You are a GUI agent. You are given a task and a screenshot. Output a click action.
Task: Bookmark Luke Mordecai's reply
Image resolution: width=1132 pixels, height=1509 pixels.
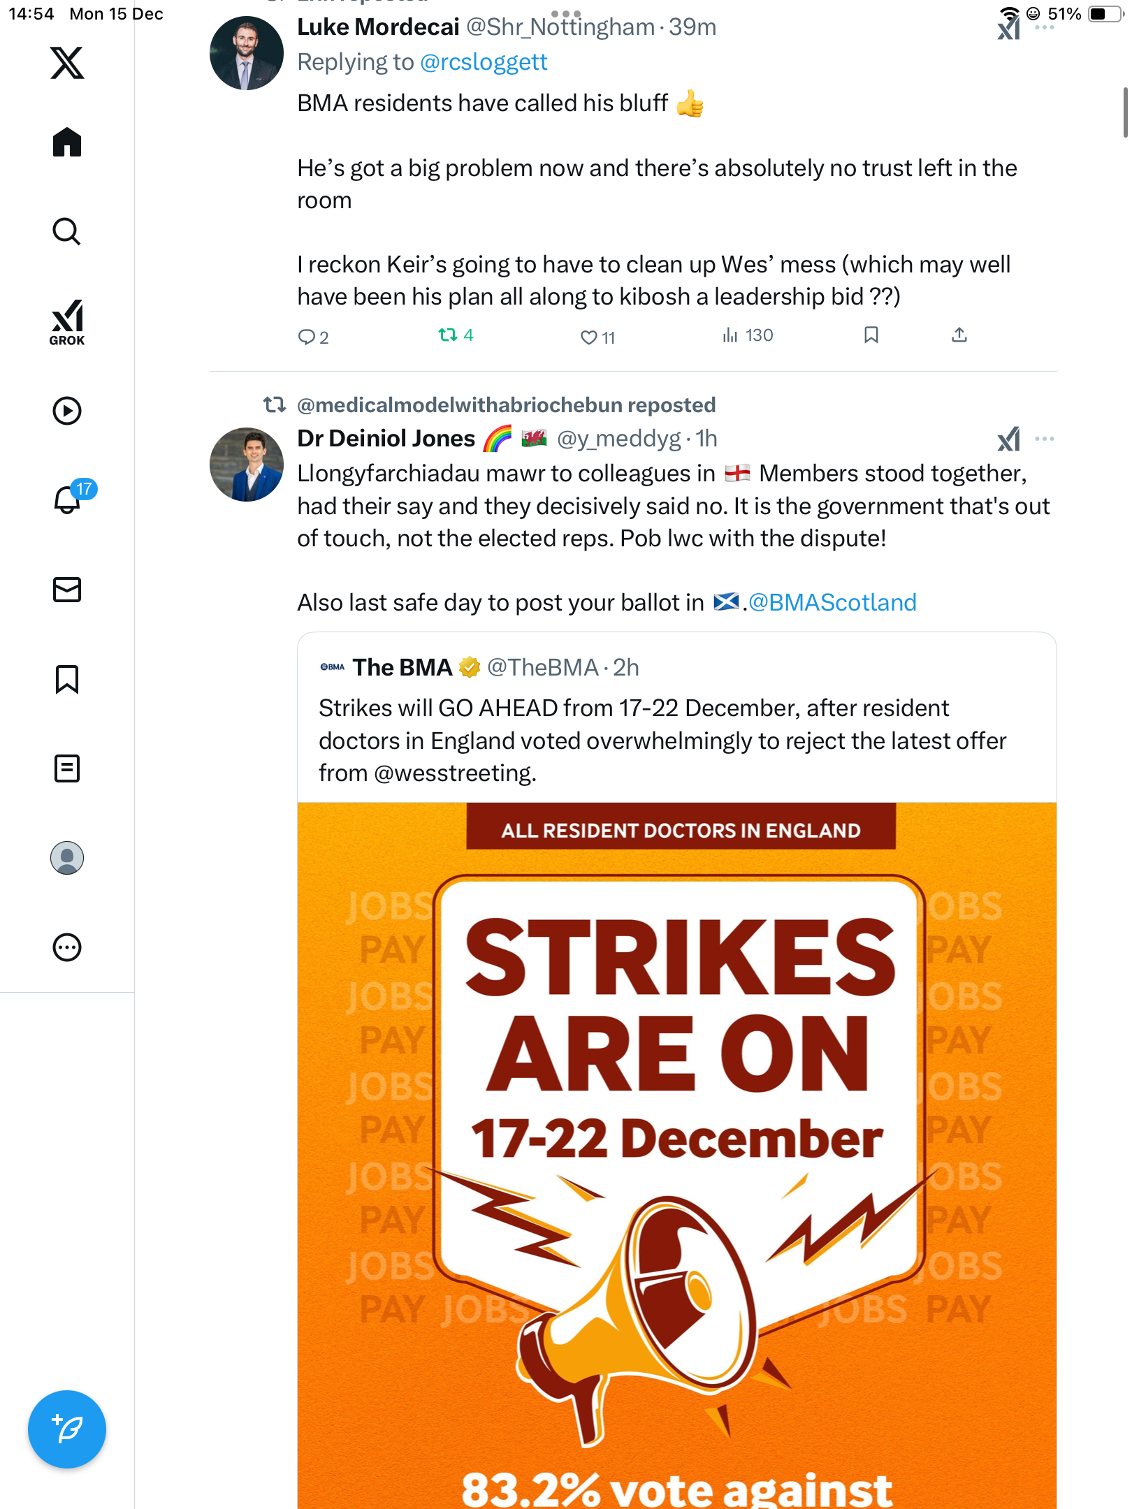coord(871,335)
